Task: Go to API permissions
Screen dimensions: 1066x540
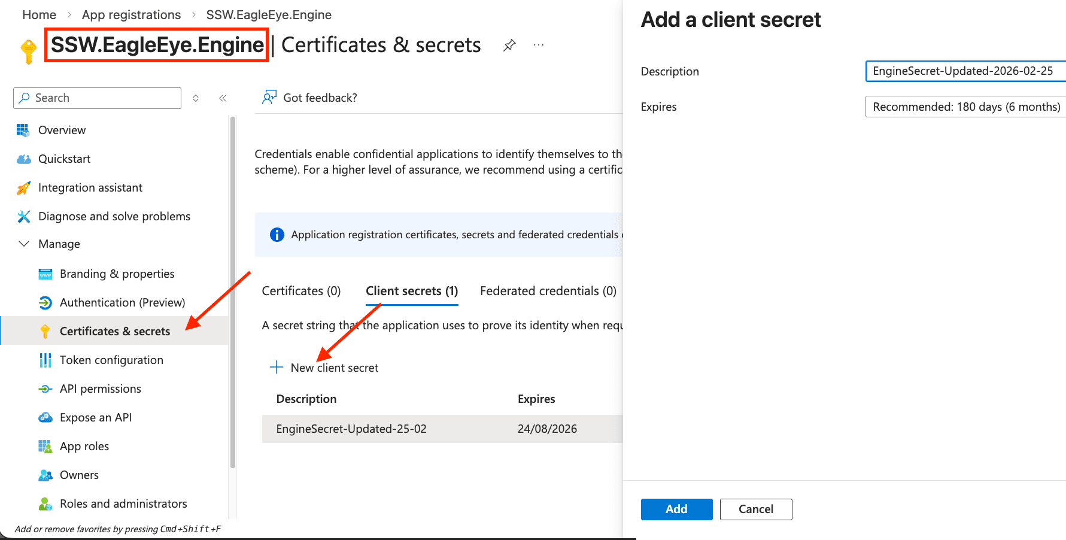Action: point(100,389)
